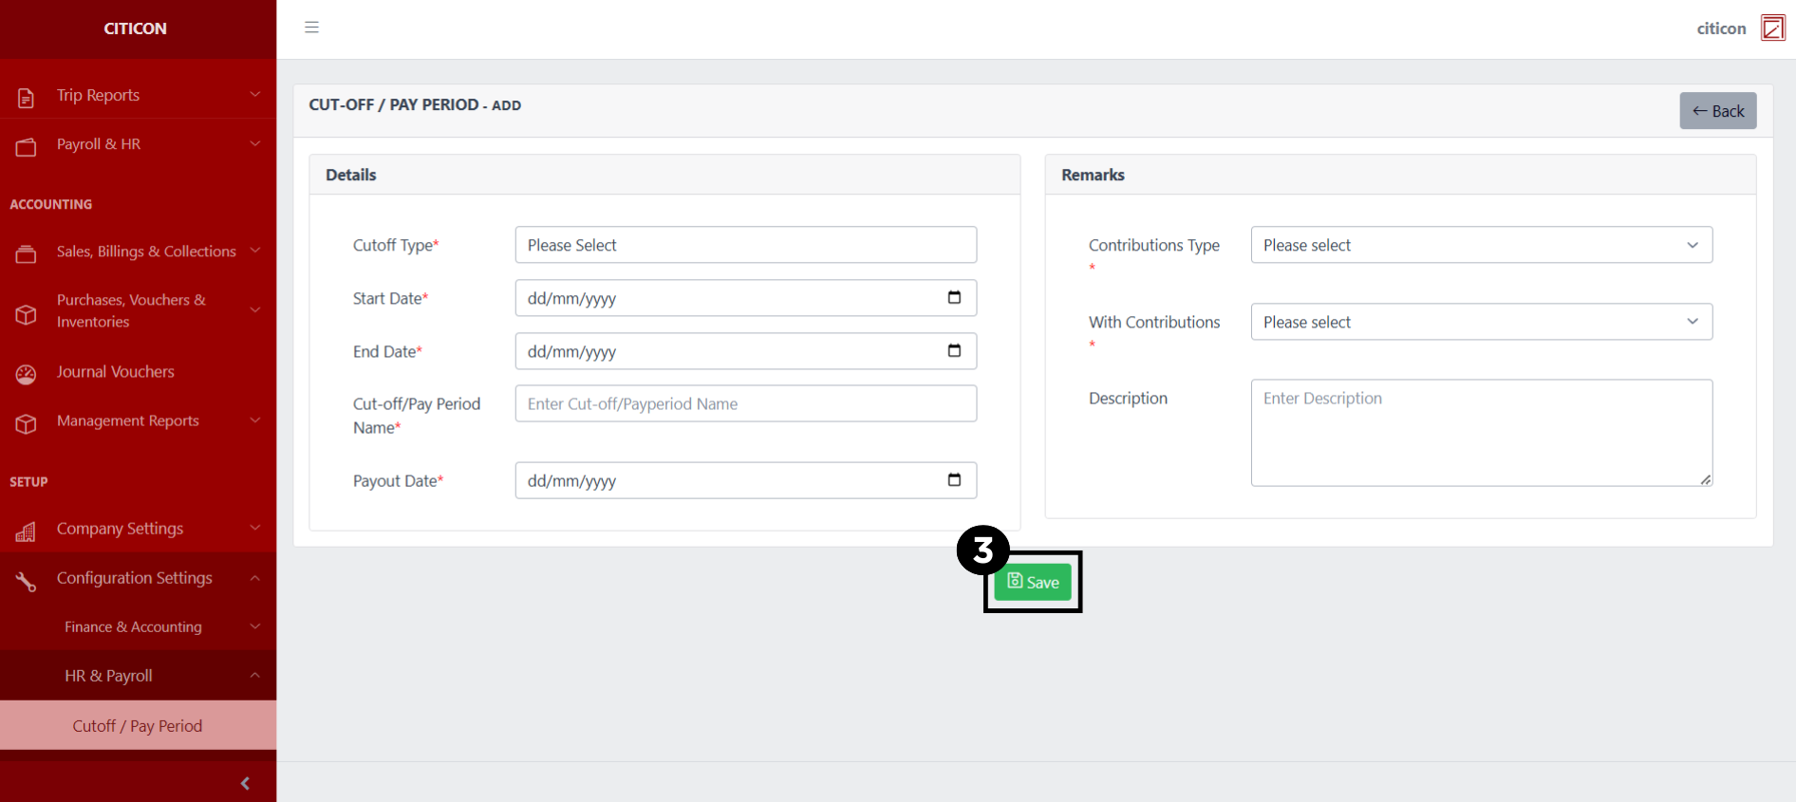
Task: Go back using the Back button
Action: point(1717,111)
